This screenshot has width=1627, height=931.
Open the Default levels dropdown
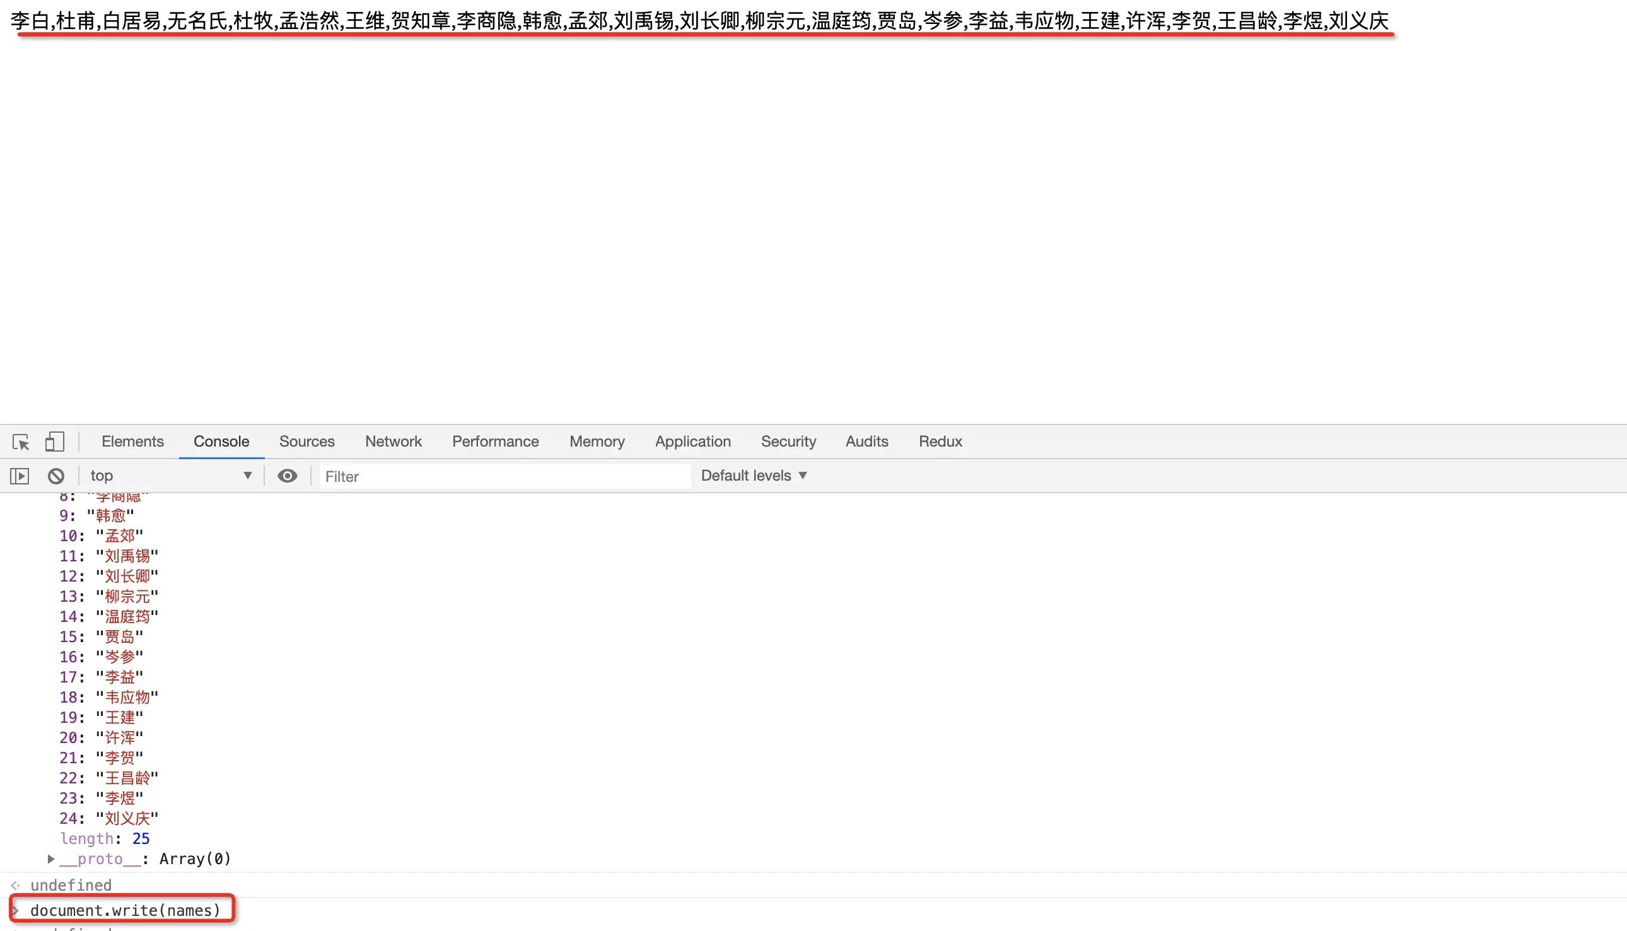pos(754,476)
